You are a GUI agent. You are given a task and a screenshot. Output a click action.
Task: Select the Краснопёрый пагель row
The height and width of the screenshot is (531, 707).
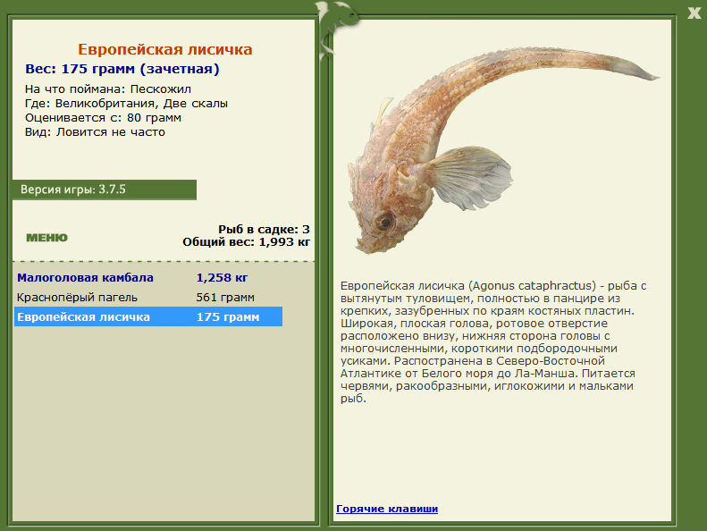tap(148, 298)
